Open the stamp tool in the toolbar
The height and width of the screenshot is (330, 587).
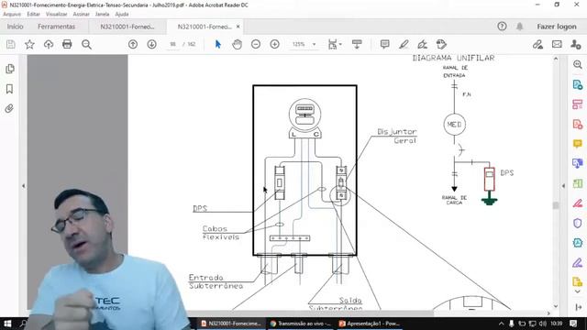coord(441,45)
